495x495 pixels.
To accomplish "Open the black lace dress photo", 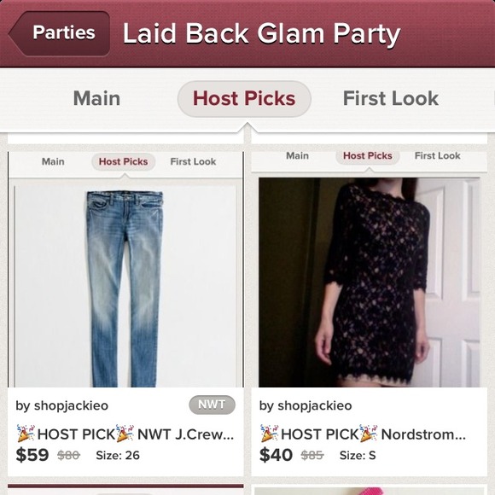I will [369, 282].
